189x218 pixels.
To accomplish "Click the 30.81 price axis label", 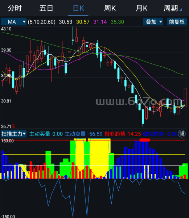I will click(6, 101).
